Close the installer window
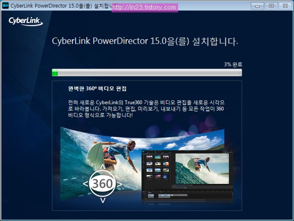Image resolution: width=294 pixels, height=221 pixels. pyautogui.click(x=285, y=6)
